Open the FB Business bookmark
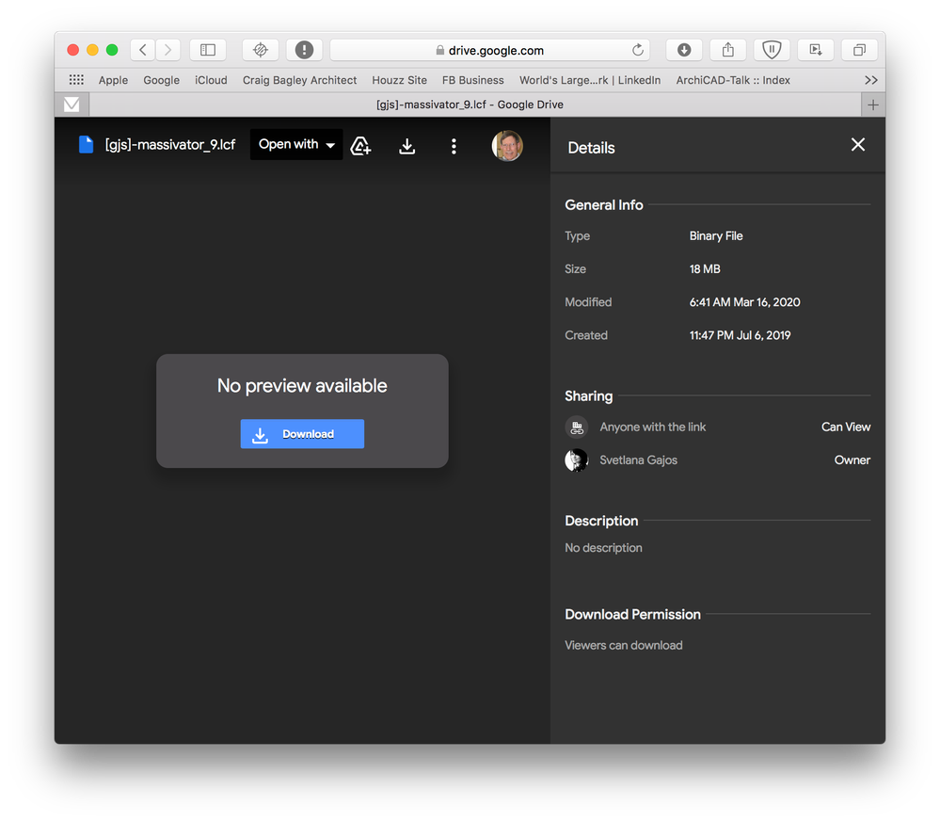940x822 pixels. coord(473,80)
